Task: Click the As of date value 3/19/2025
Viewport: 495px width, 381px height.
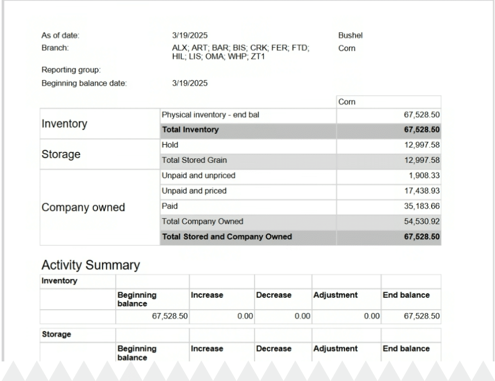Action: pyautogui.click(x=190, y=35)
